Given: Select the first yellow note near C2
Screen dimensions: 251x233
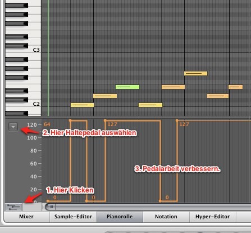Looking at the screenshot, I should tap(82, 105).
